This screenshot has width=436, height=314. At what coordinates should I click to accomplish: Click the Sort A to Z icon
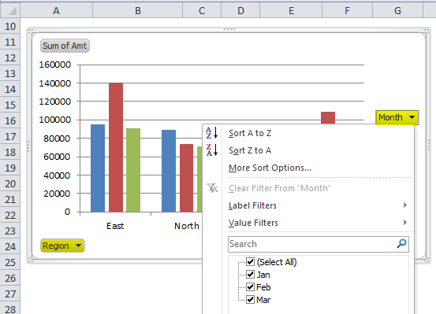pos(212,133)
